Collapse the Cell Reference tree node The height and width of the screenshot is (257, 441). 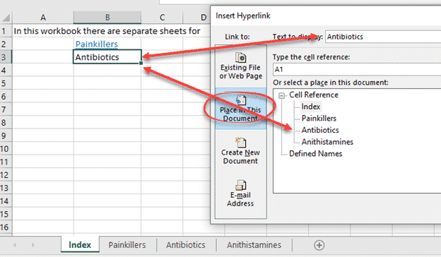click(x=281, y=95)
